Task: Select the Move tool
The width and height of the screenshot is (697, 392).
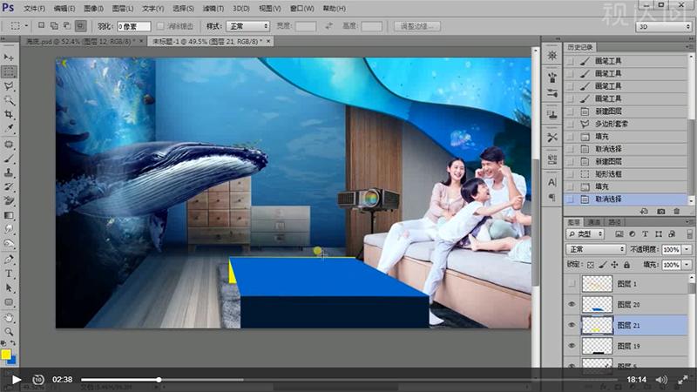Action: [9, 57]
